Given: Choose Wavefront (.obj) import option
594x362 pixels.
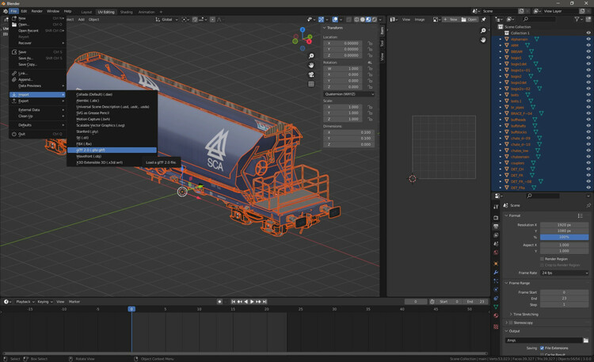Looking at the screenshot, I should pos(112,156).
